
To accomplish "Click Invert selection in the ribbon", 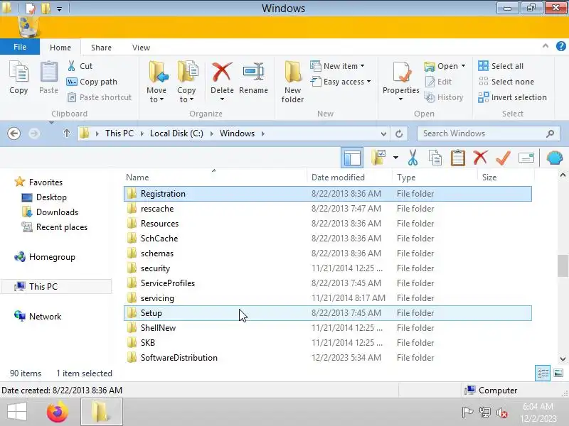I will click(512, 97).
